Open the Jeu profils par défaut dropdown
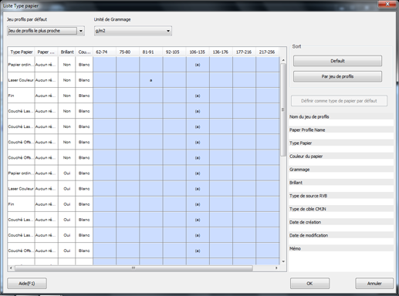 (81, 31)
